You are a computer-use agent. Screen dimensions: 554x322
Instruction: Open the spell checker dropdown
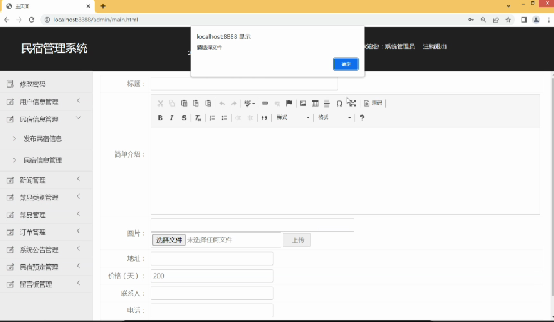tap(250, 104)
